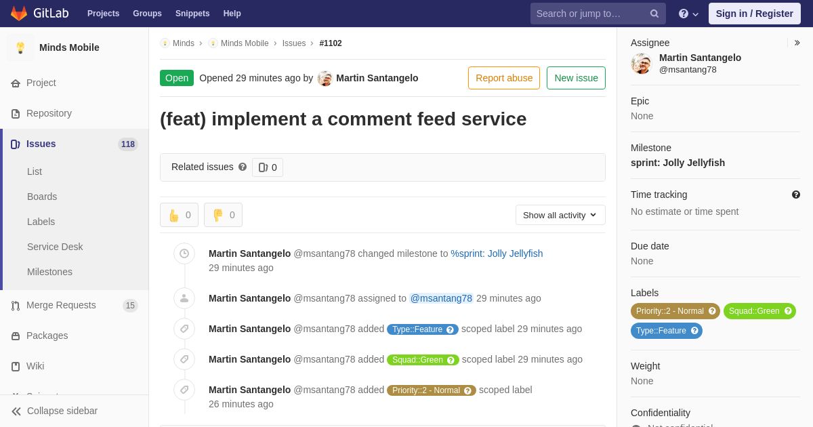The image size is (813, 427).
Task: Click the Issues breadcrumb link
Action: click(x=294, y=43)
